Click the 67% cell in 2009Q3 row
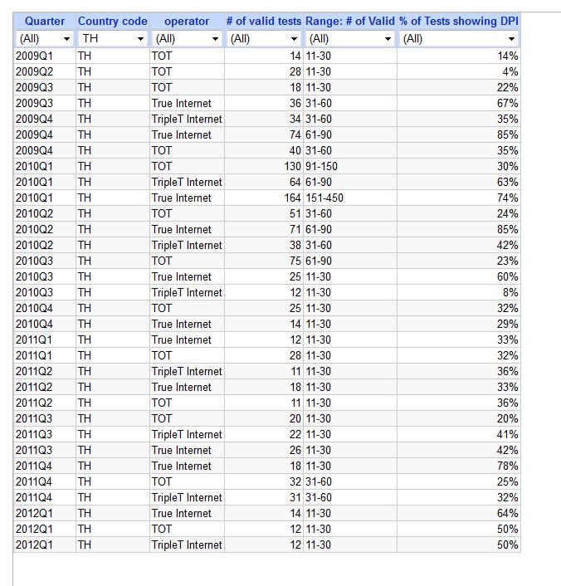This screenshot has height=586, width=561. [459, 103]
